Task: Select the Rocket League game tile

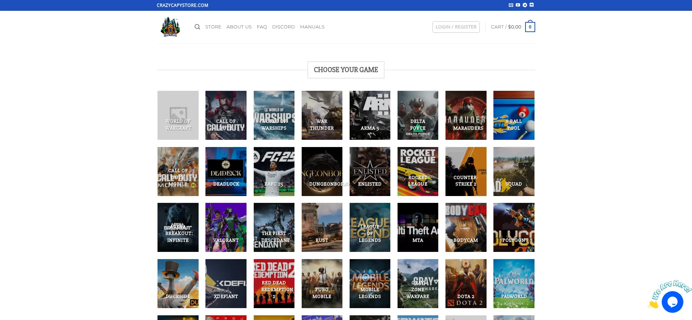Action: pyautogui.click(x=418, y=172)
